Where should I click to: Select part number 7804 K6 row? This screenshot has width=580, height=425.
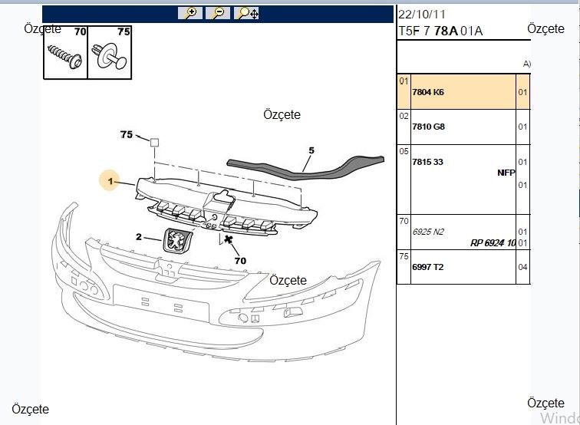463,92
